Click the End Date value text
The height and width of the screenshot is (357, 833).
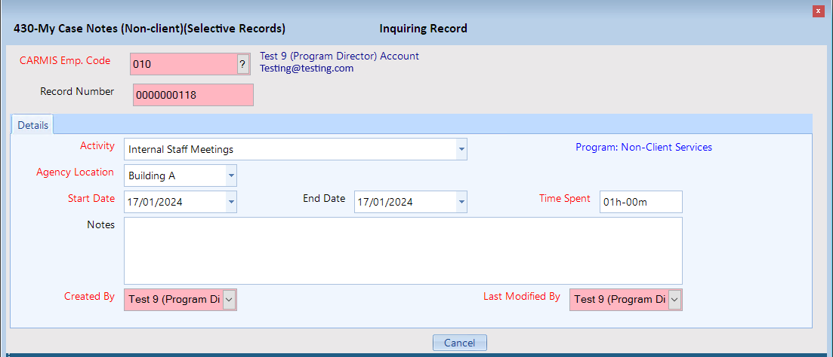click(x=386, y=203)
